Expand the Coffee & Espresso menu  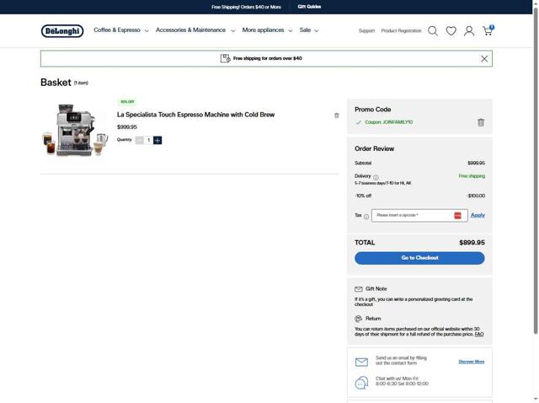pyautogui.click(x=121, y=30)
